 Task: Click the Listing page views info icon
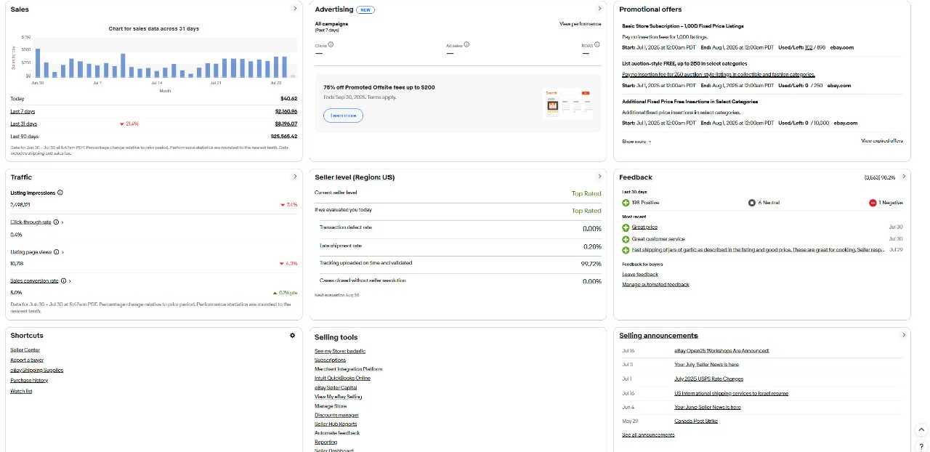click(x=57, y=251)
